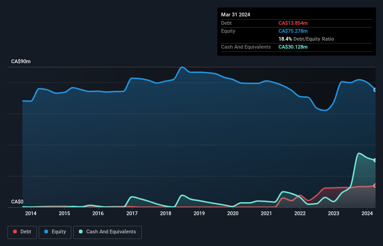Click the 2021 x-axis label
Screen dimensions: 383x246
[266, 213]
